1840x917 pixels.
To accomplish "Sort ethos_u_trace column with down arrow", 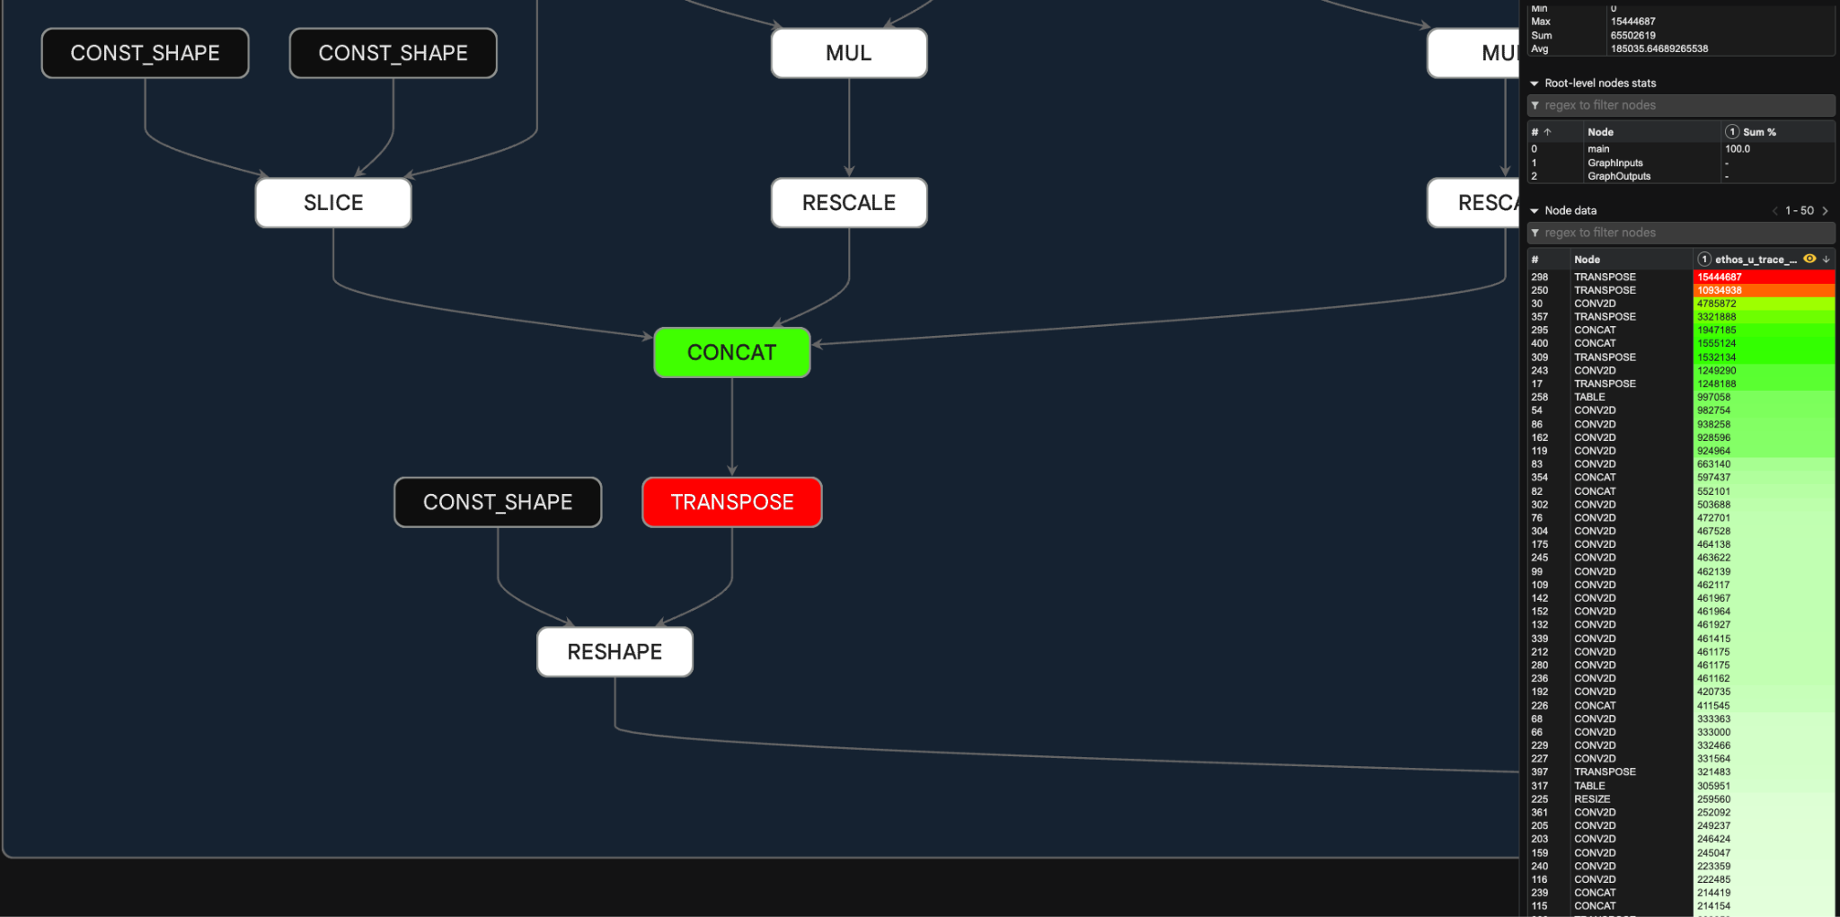I will tap(1826, 259).
